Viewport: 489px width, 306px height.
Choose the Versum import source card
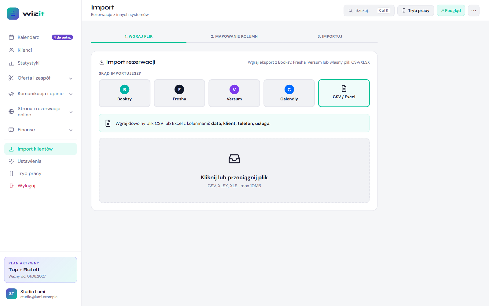[x=234, y=93]
